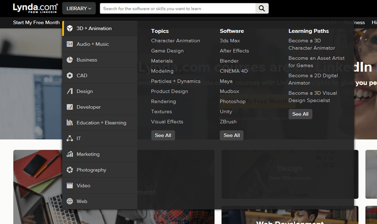The width and height of the screenshot is (377, 224).
Task: Focus the course search input field
Action: coord(178,8)
